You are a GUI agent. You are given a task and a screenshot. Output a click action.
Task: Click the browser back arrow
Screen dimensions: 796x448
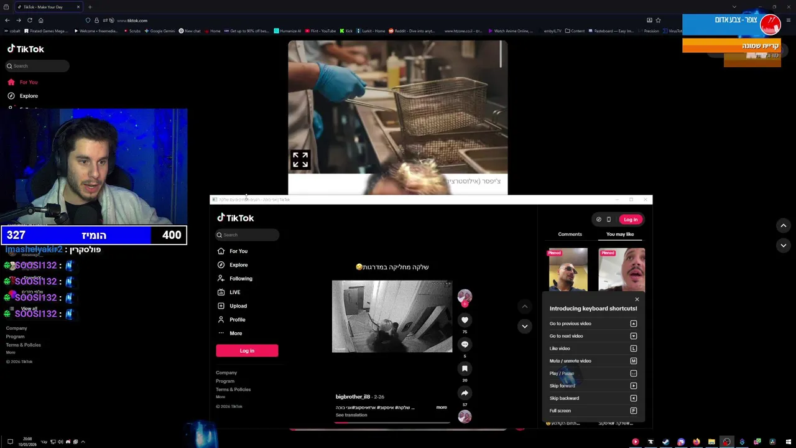7,21
